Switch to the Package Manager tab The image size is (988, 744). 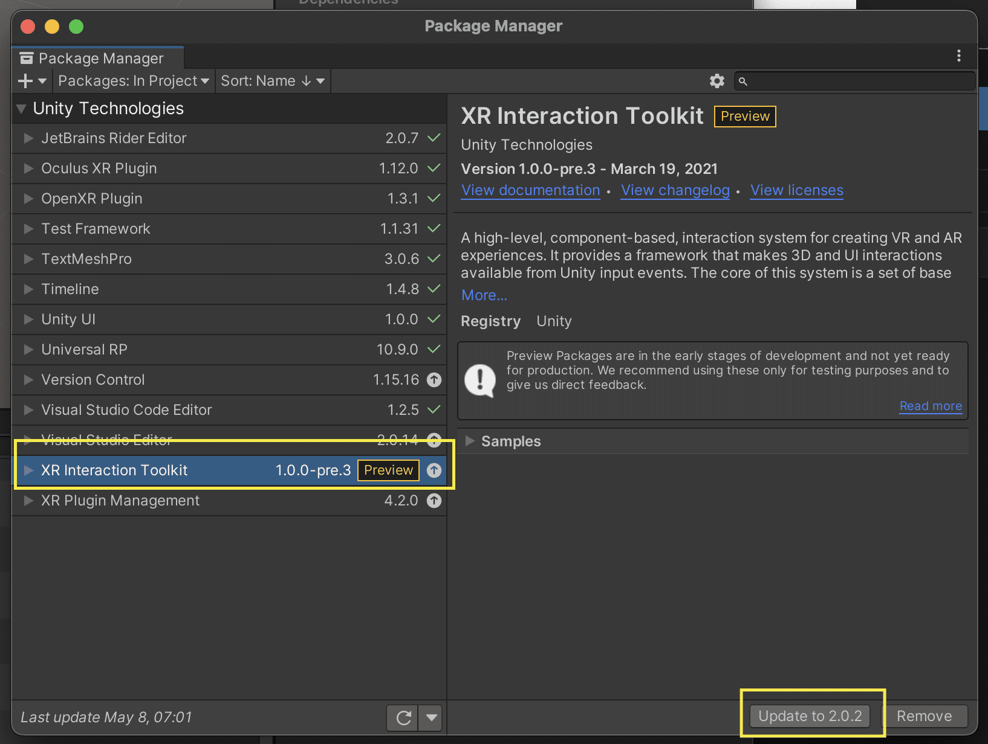click(98, 58)
